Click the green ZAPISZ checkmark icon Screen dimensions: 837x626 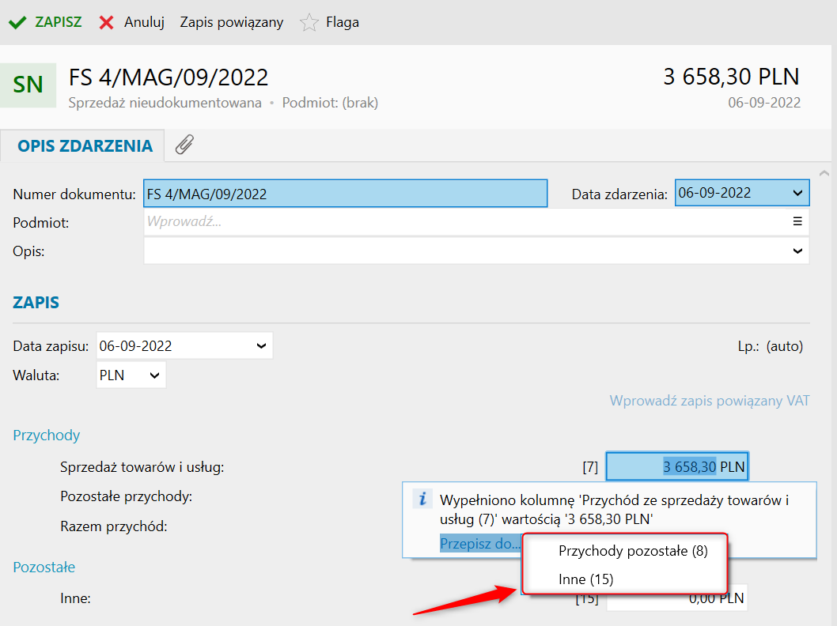17,22
